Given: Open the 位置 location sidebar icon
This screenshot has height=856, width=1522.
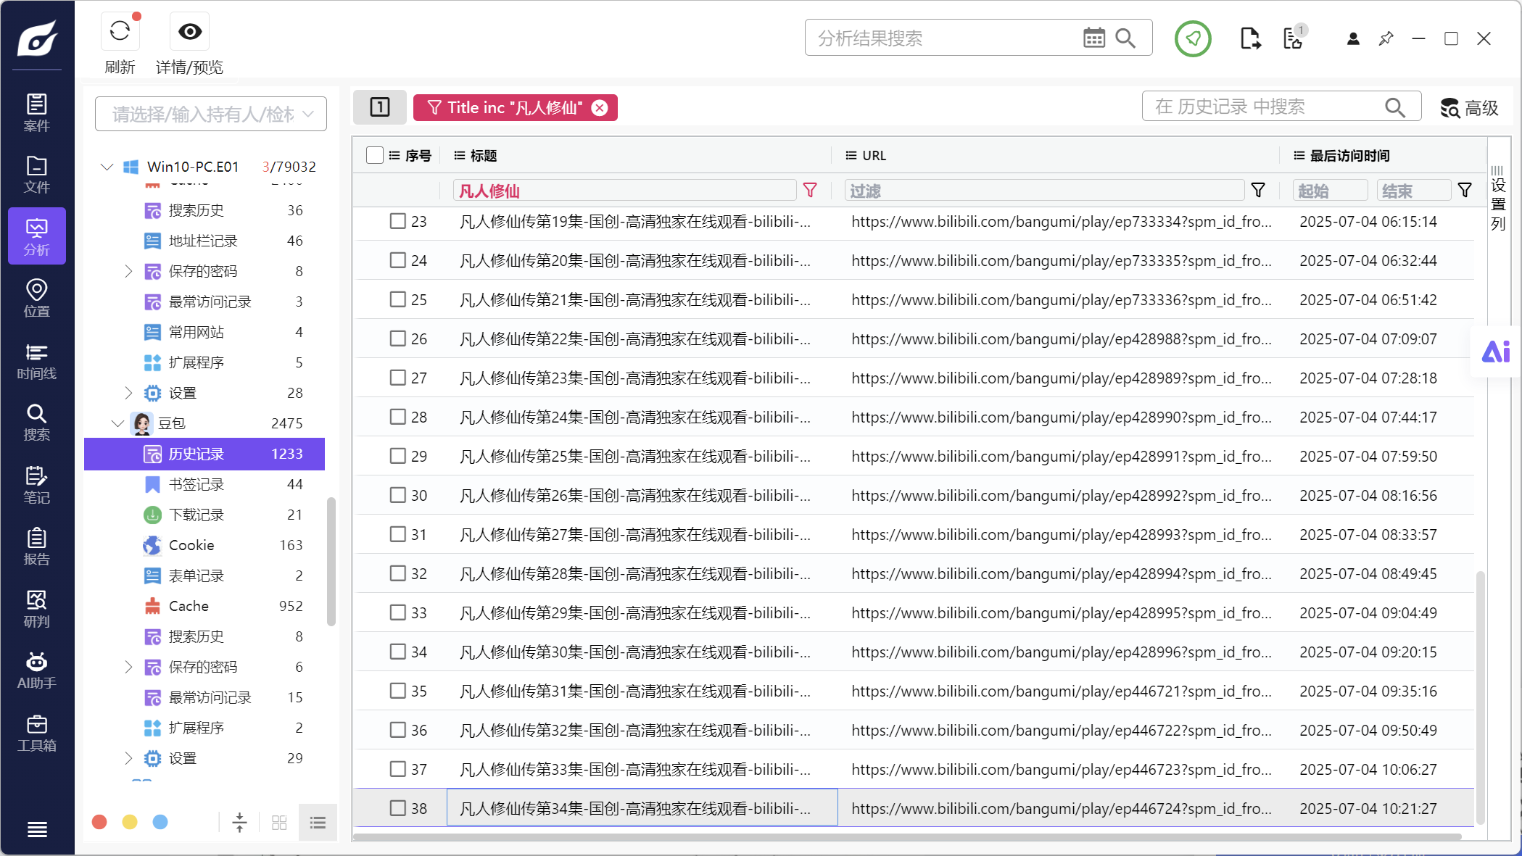Looking at the screenshot, I should (37, 299).
